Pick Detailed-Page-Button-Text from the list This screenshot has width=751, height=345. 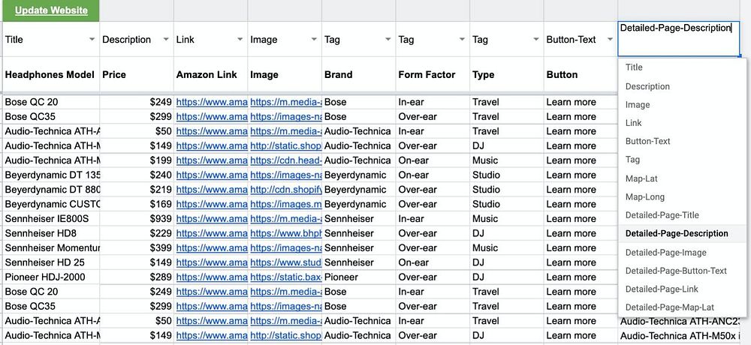[x=676, y=271]
